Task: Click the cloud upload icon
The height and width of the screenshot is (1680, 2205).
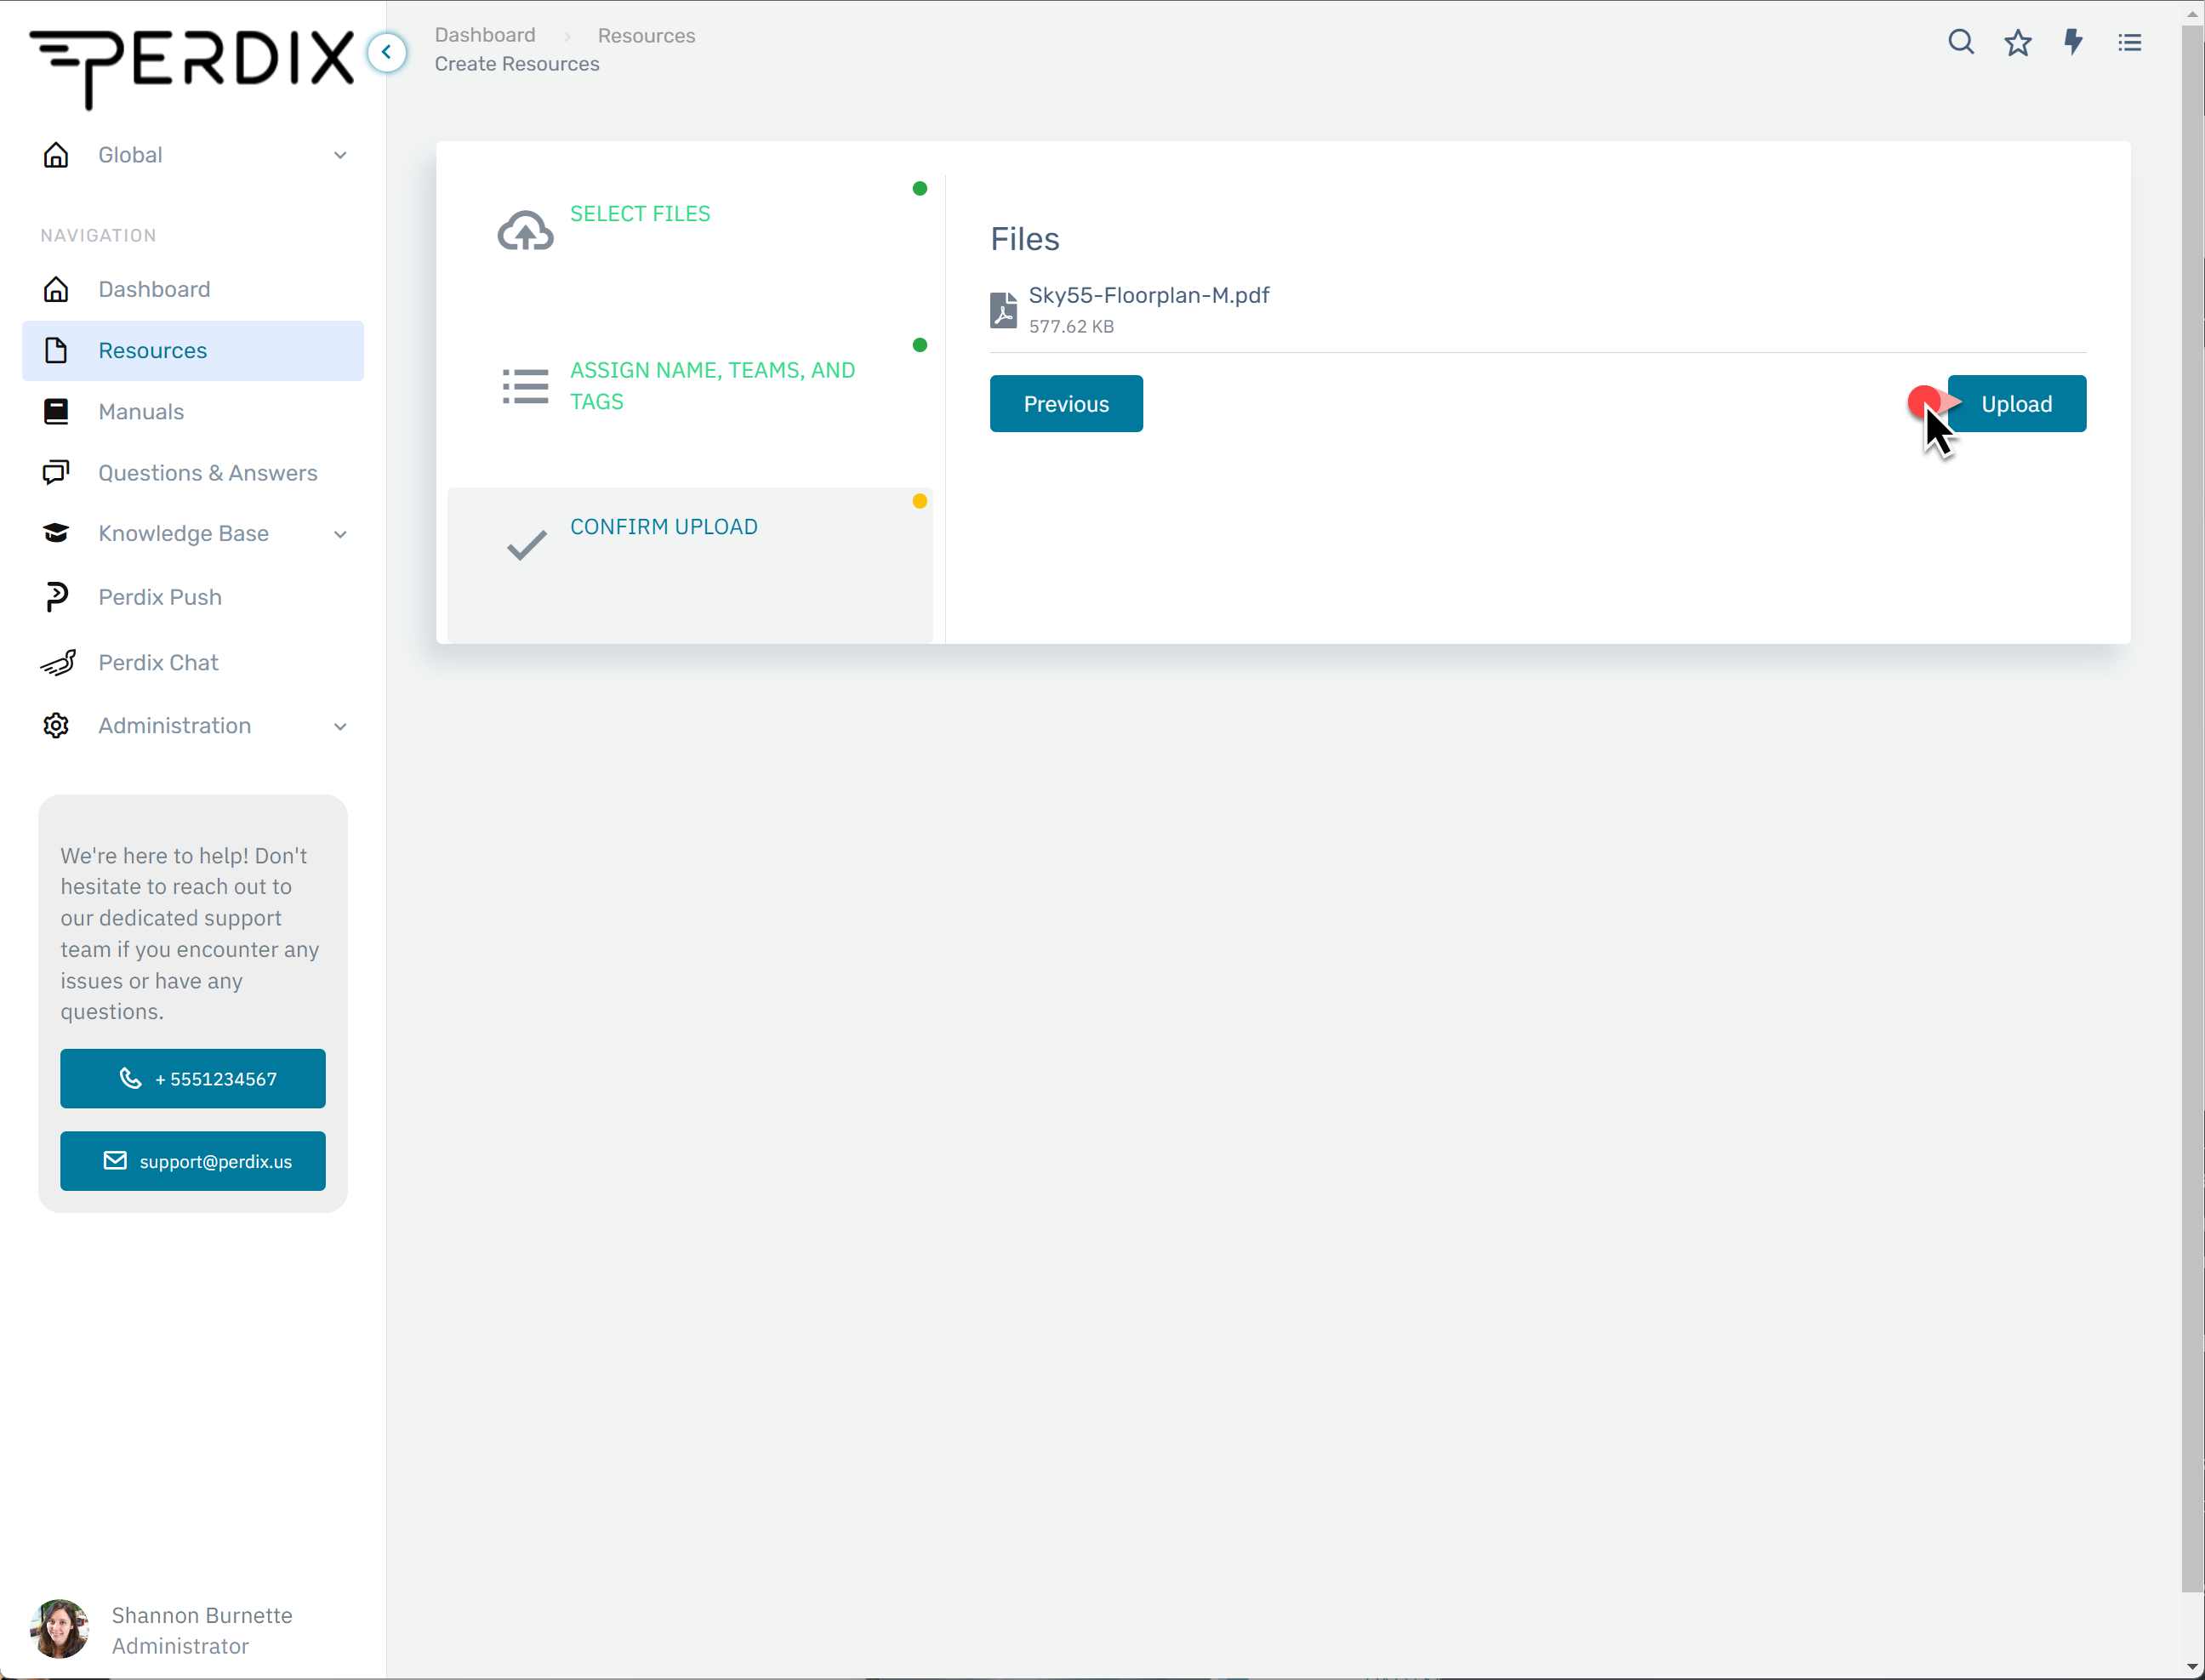Action: click(x=525, y=231)
